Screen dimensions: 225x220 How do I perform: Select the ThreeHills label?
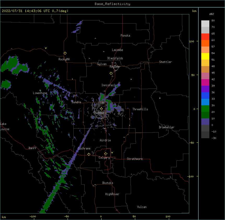click(140, 109)
